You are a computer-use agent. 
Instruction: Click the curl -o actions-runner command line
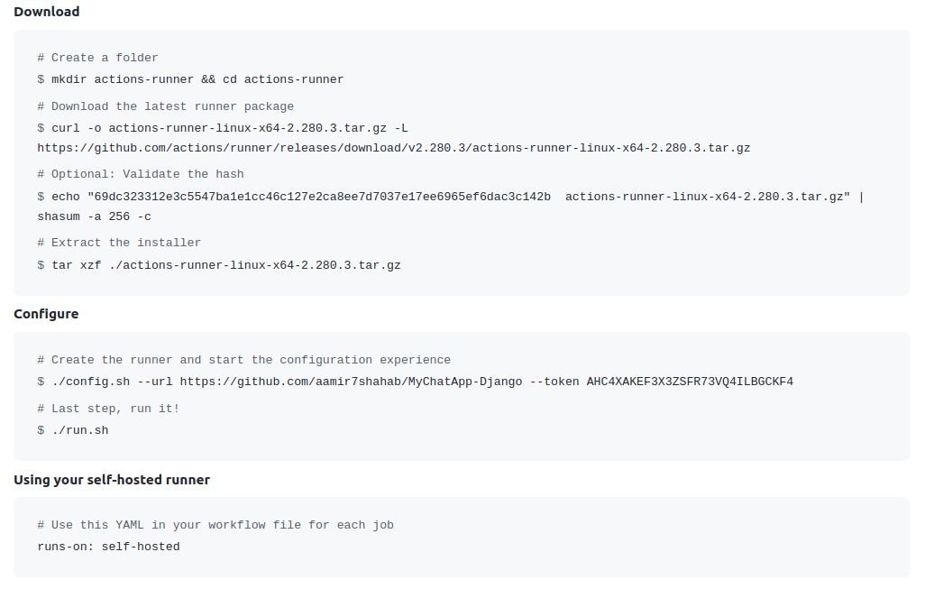coord(223,129)
